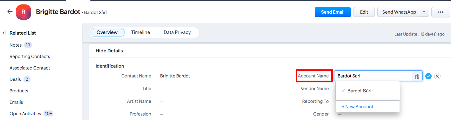The height and width of the screenshot is (120, 451).
Task: Select the Overview tab
Action: point(107,32)
